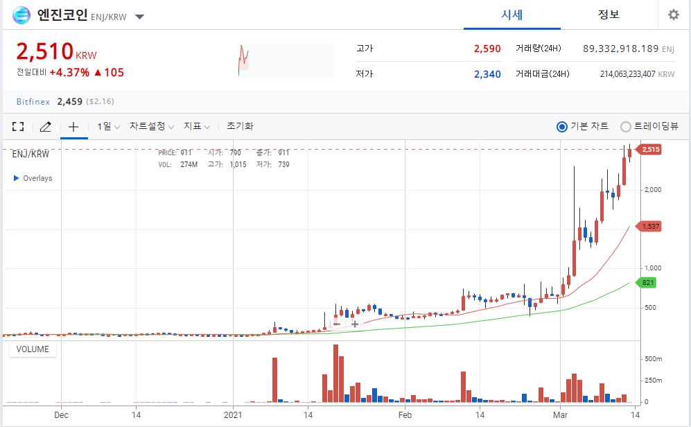
Task: Click the chart zoom-out minus button
Action: point(337,324)
